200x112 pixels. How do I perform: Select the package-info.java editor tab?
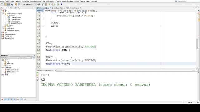59,8
